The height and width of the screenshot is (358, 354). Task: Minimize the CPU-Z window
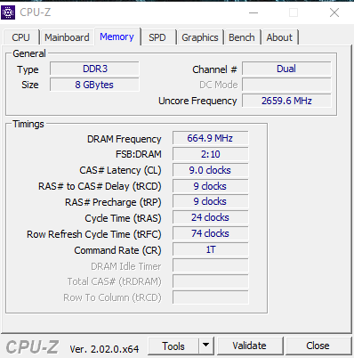point(253,12)
